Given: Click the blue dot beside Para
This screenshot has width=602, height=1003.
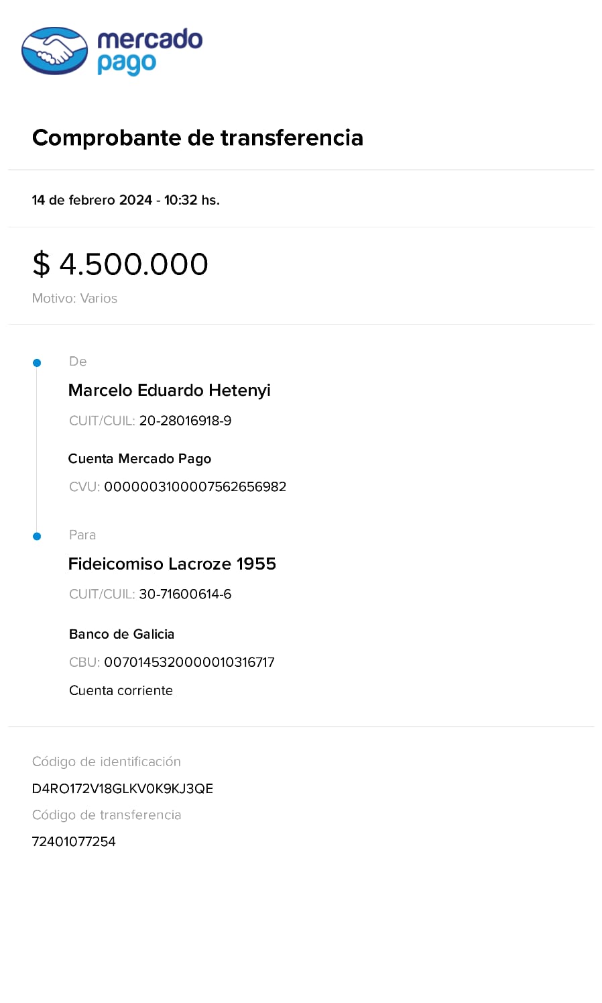Looking at the screenshot, I should (x=37, y=536).
